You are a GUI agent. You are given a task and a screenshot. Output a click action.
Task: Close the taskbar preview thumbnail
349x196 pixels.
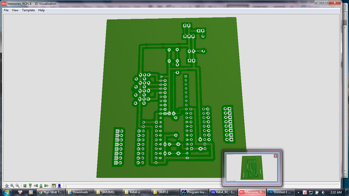click(x=276, y=156)
